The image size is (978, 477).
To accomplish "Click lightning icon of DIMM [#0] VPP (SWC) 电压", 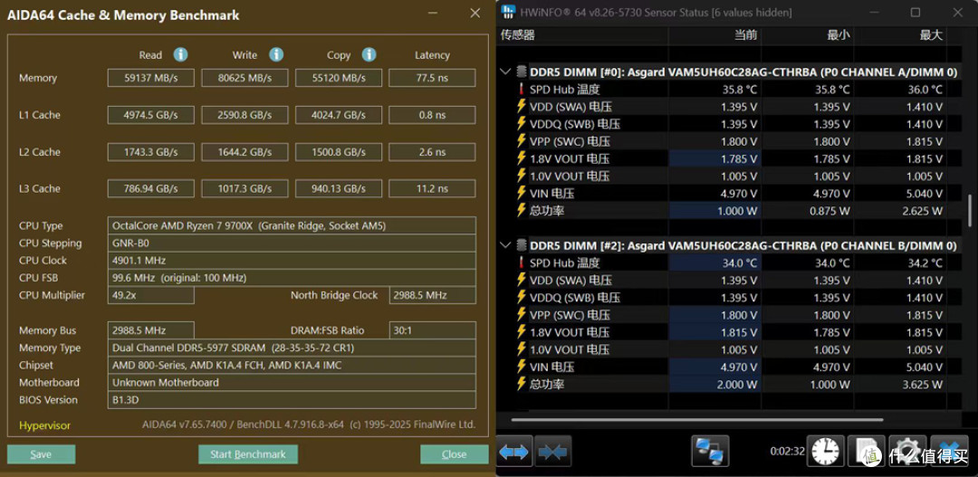I will [522, 141].
